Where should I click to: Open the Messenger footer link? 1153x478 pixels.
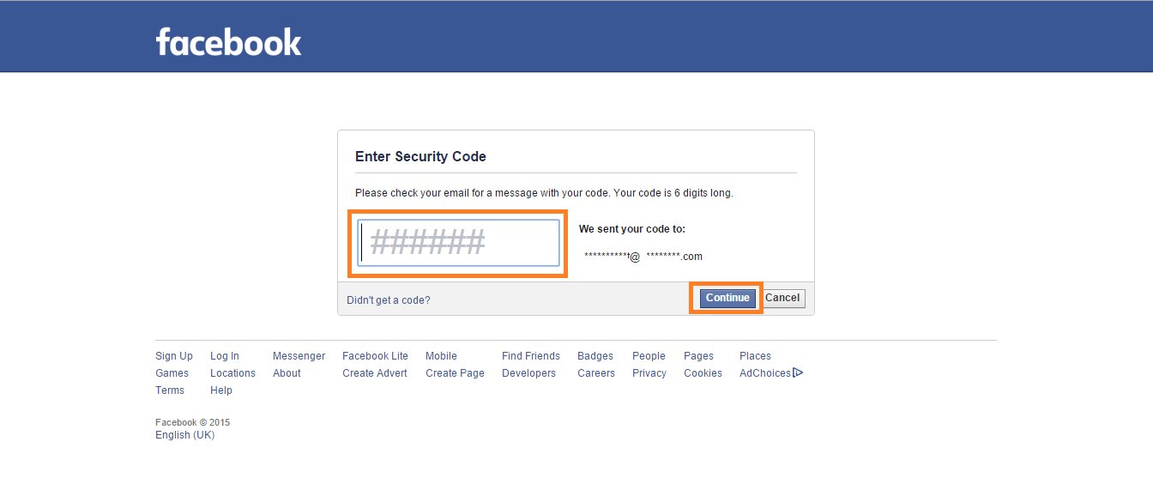coord(299,356)
